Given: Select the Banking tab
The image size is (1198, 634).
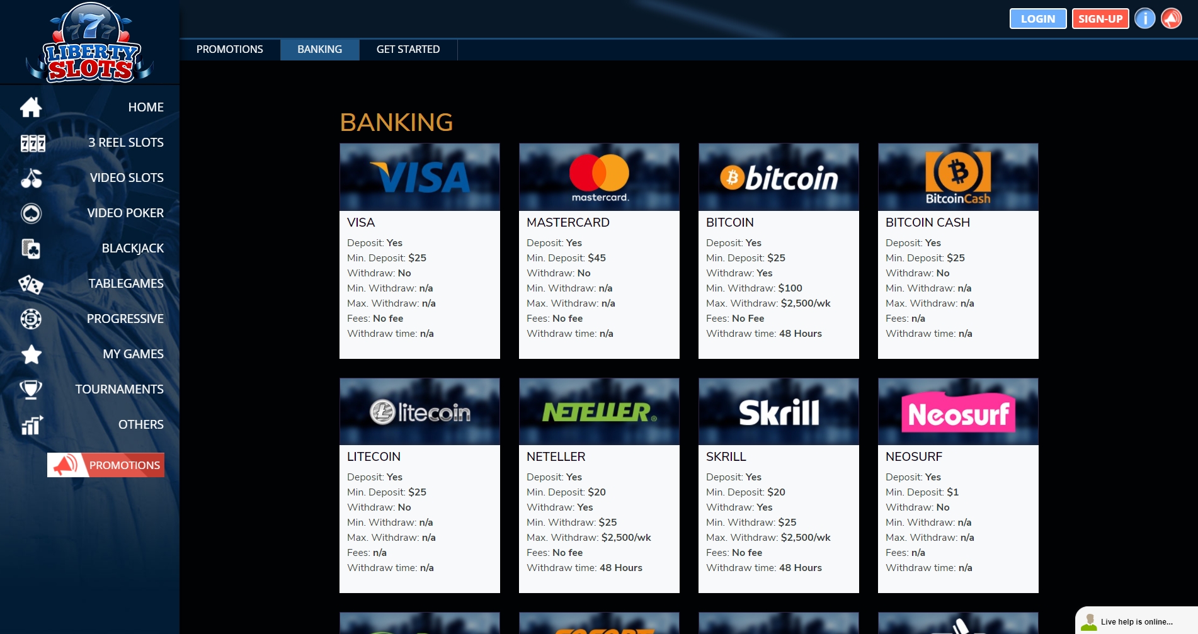Looking at the screenshot, I should 320,49.
